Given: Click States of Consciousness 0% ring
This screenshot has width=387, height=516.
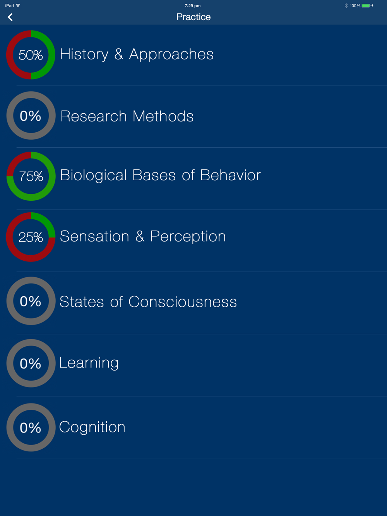Looking at the screenshot, I should click(x=31, y=301).
